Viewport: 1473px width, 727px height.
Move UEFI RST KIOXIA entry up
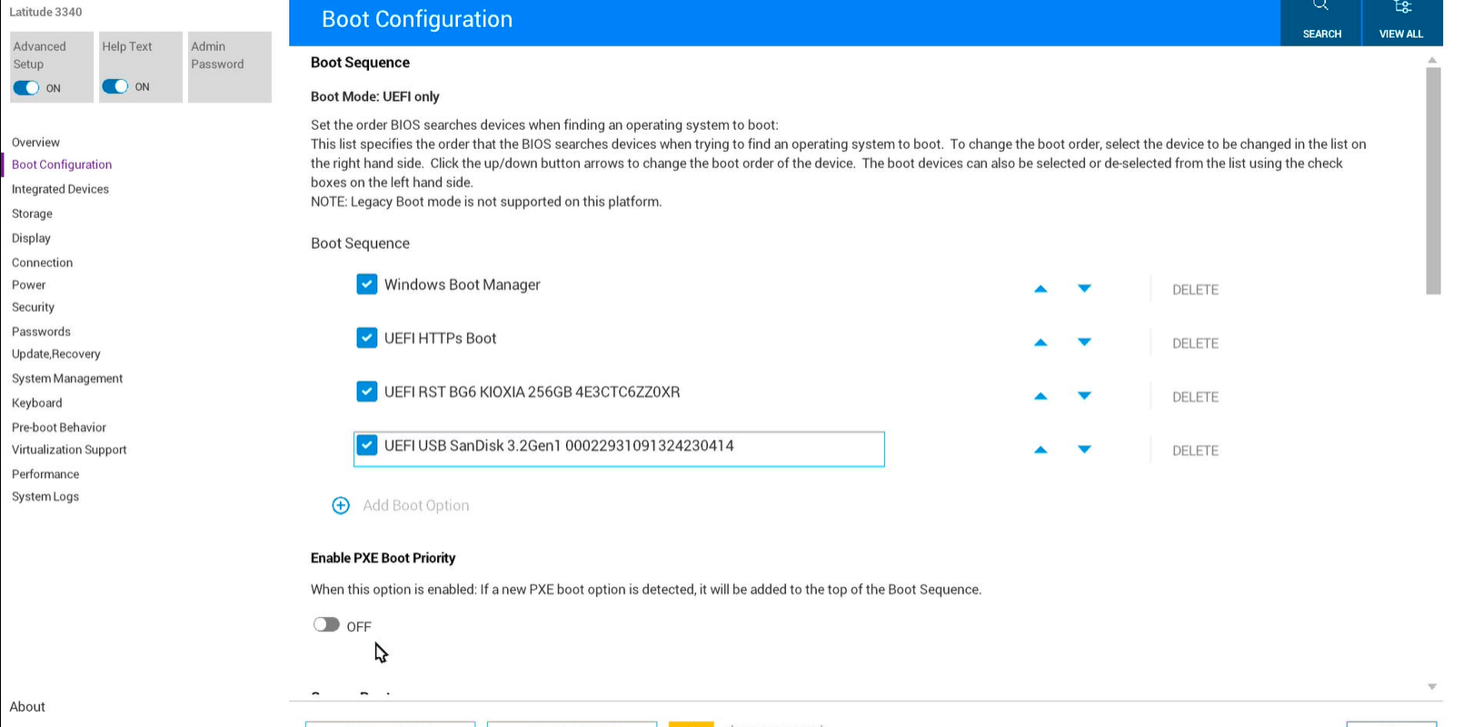point(1040,396)
